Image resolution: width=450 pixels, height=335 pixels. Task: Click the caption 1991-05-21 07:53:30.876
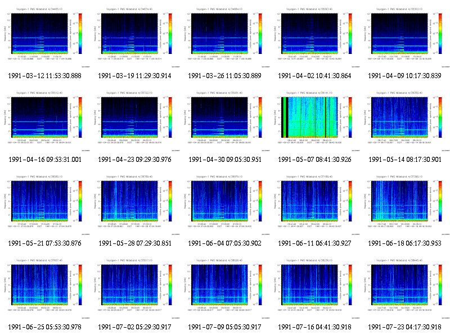(x=45, y=243)
